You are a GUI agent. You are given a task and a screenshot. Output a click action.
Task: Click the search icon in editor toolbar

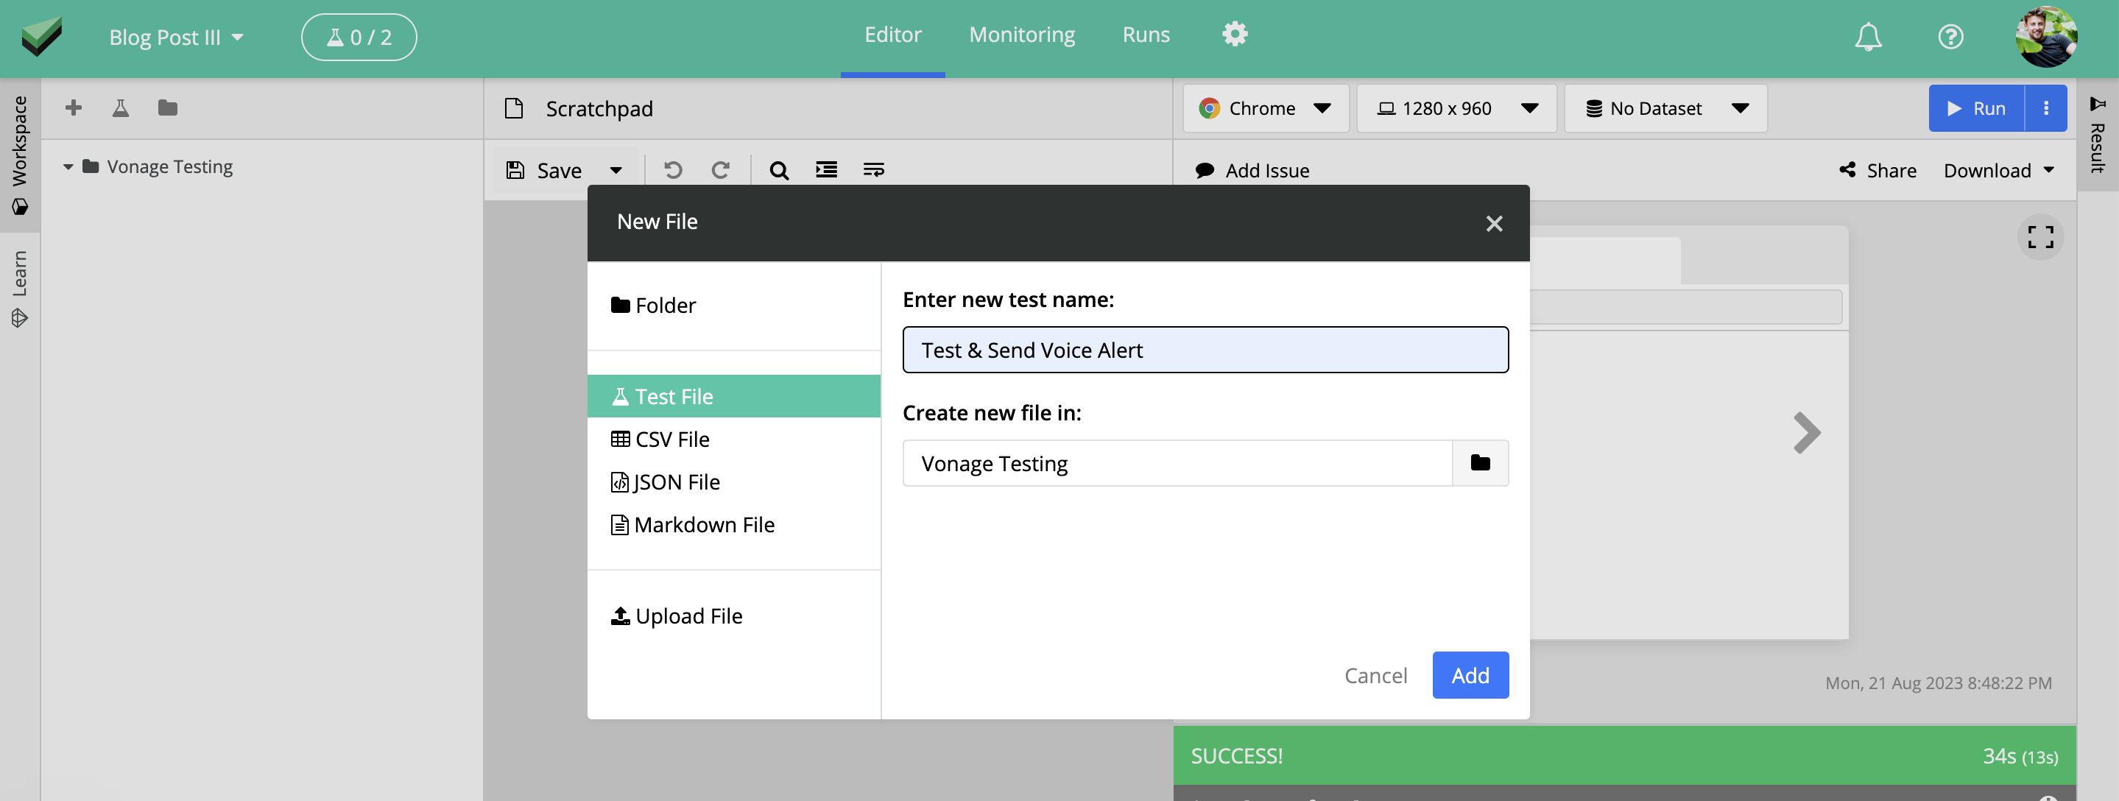[779, 170]
